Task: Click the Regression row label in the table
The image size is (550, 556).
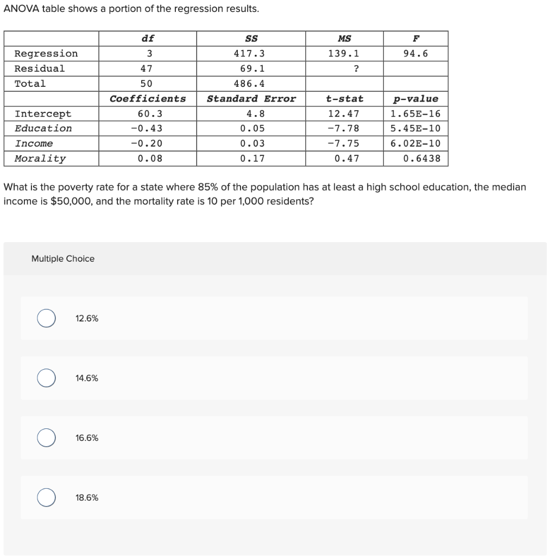Action: (46, 53)
